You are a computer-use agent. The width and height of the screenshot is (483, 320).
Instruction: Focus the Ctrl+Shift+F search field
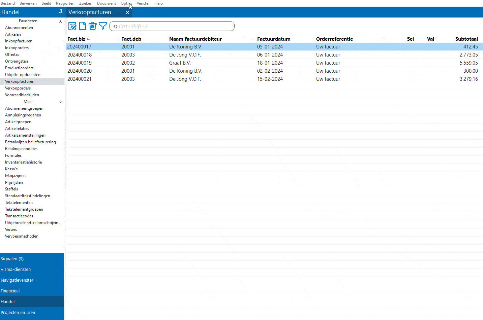pos(172,26)
